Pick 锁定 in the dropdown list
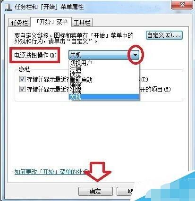Viewport: 195px width, 201px height. [x=104, y=74]
